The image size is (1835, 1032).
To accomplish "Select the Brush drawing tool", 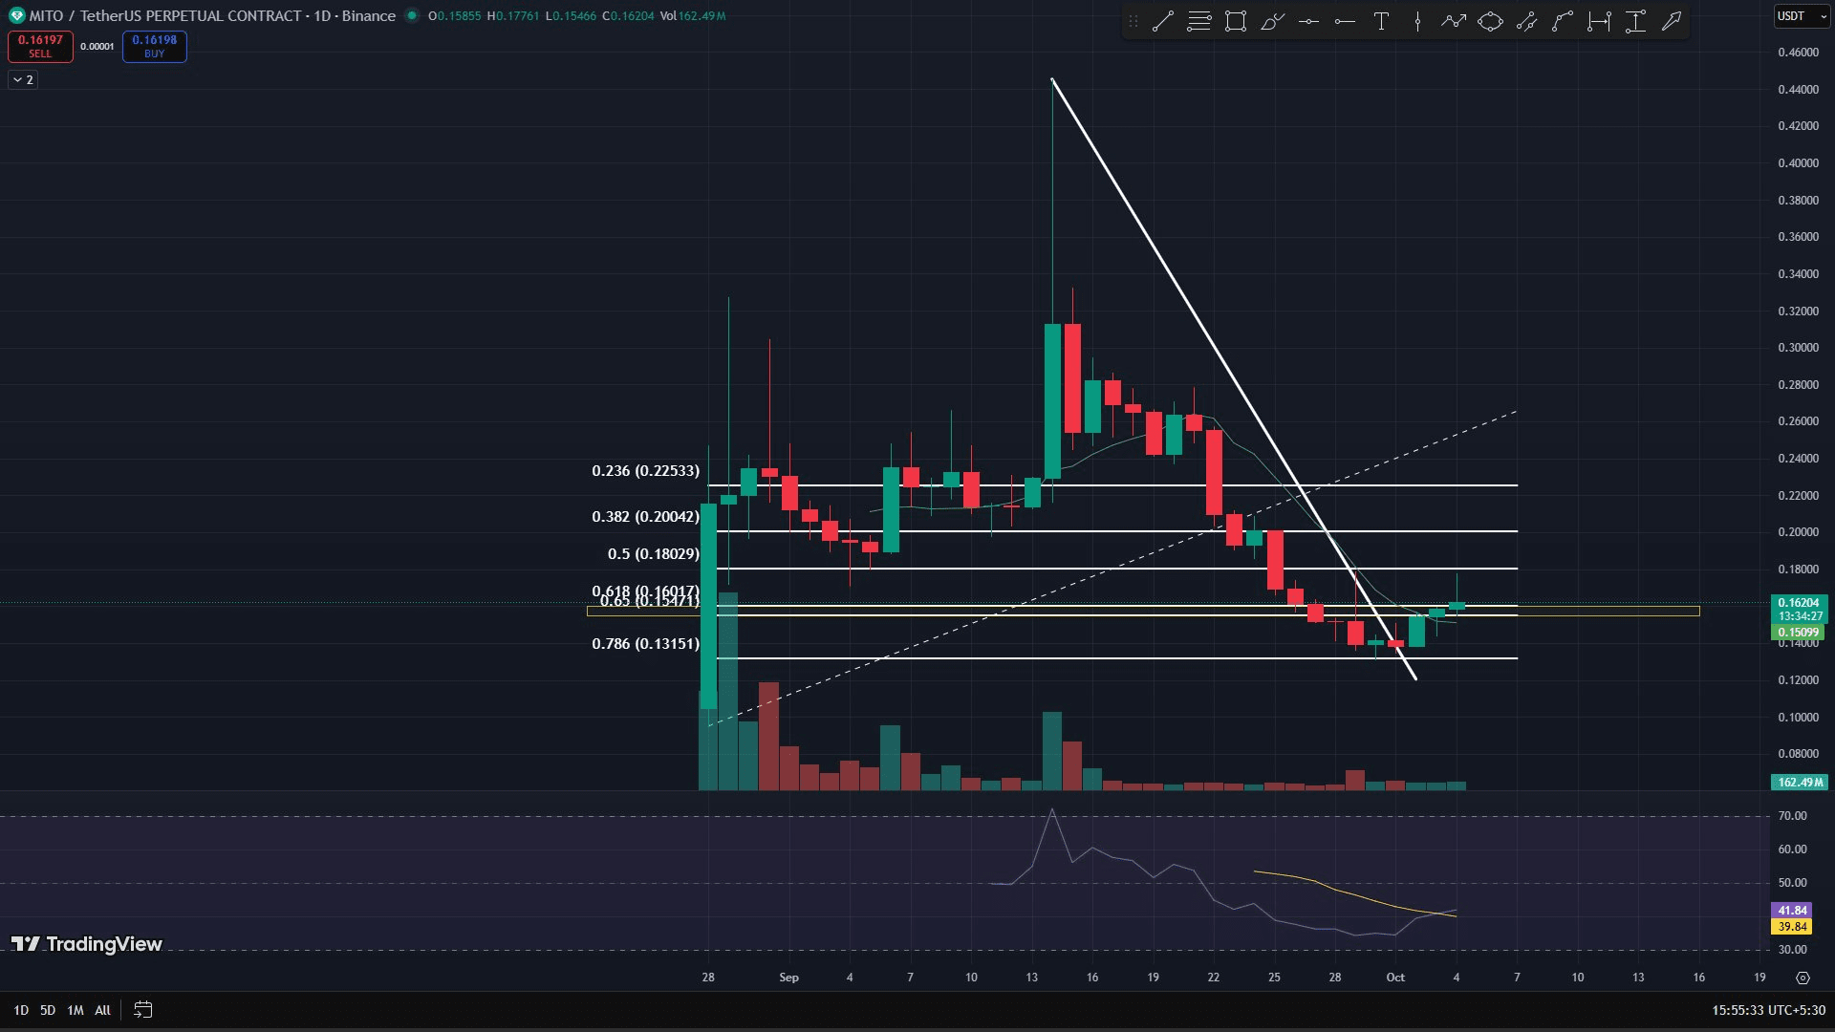I will (1272, 21).
